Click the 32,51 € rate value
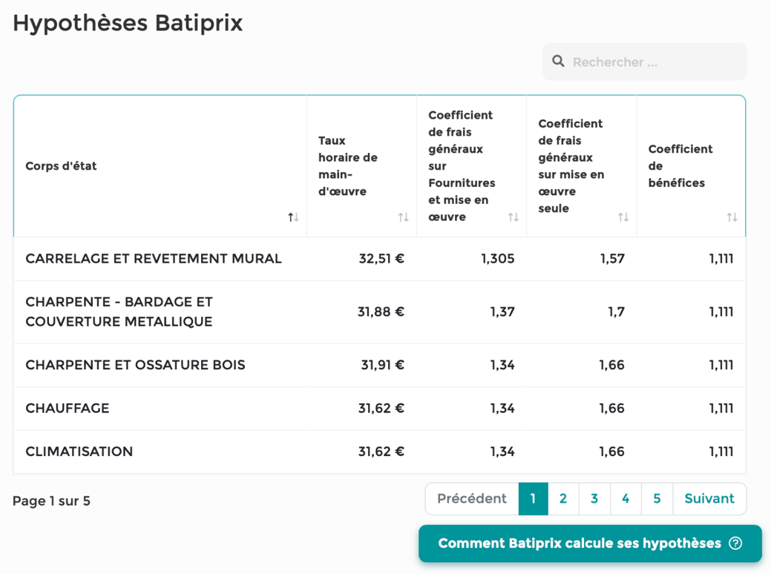The image size is (771, 574). [381, 259]
